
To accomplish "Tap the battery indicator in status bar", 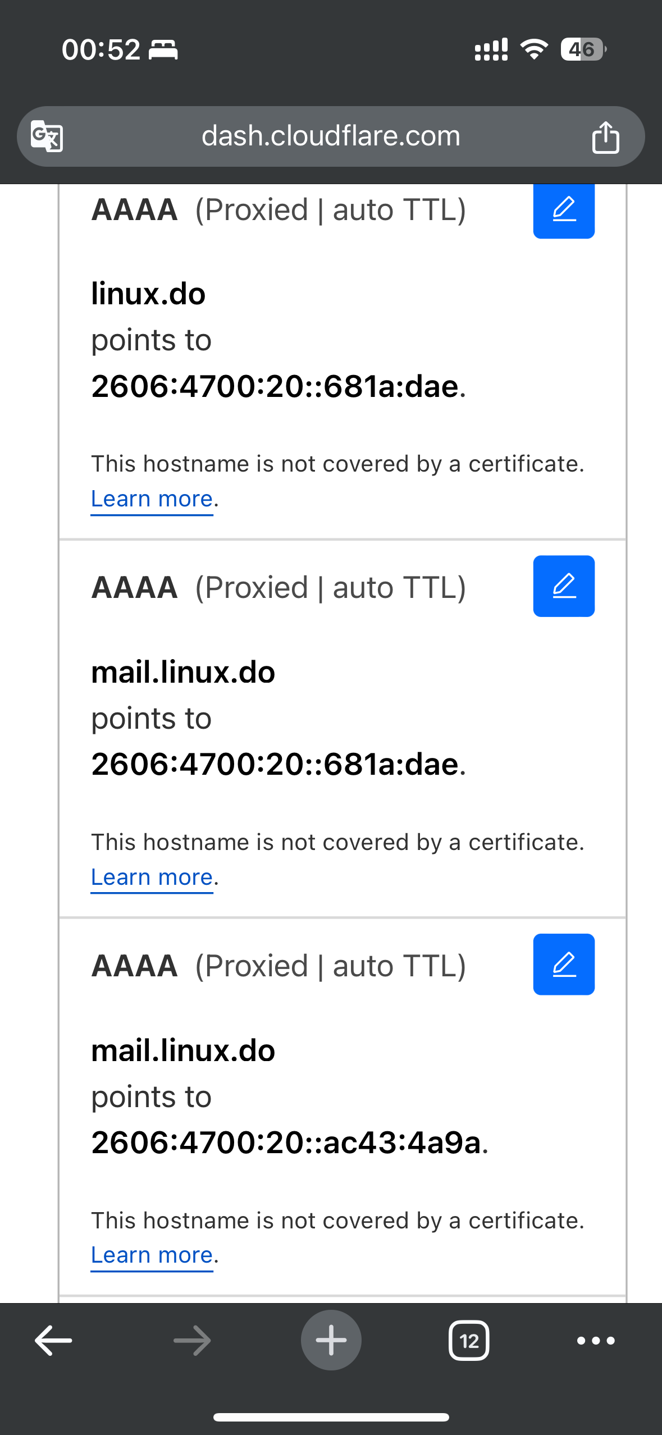I will [583, 49].
